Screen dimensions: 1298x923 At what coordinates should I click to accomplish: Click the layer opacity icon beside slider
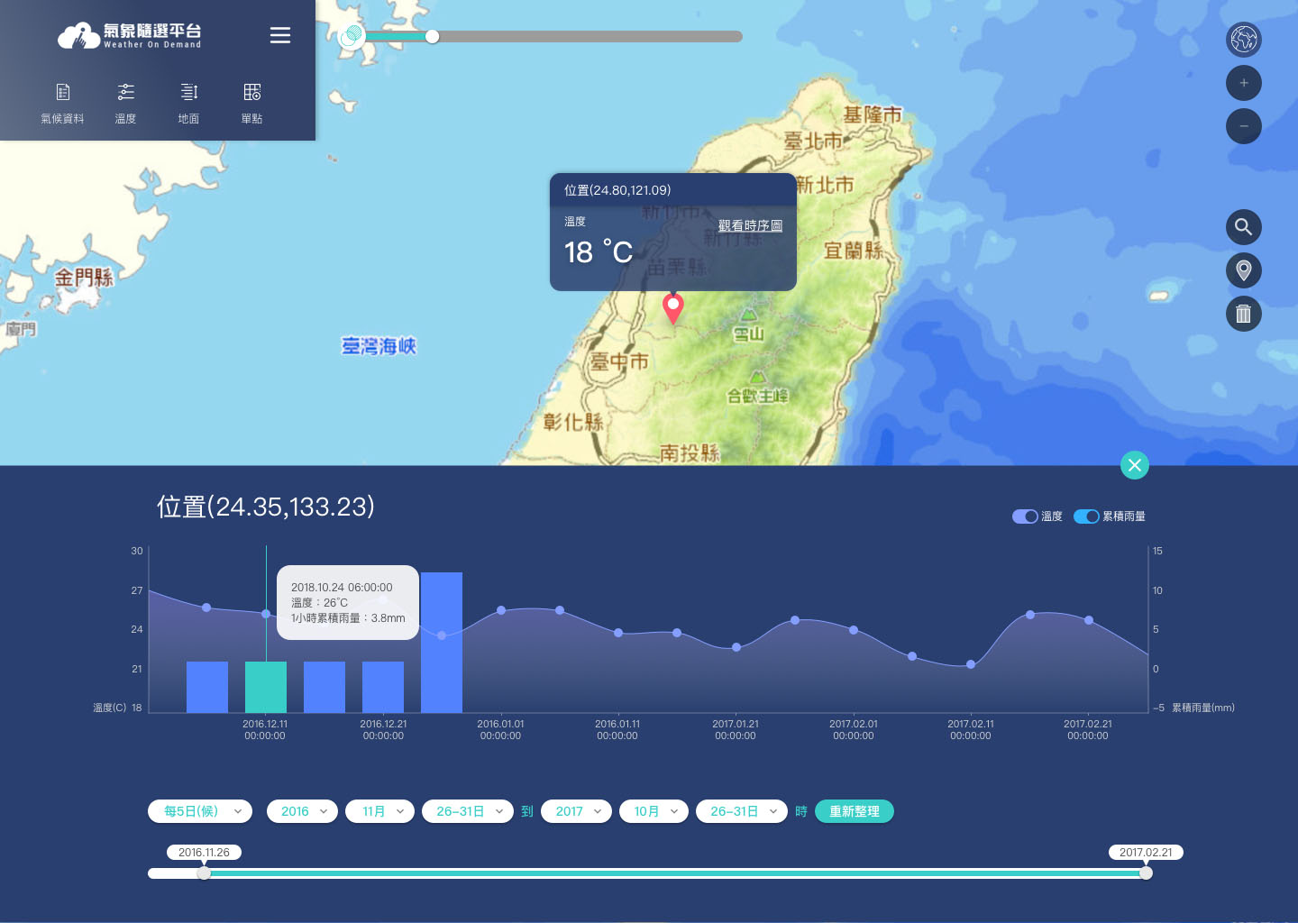click(x=352, y=36)
